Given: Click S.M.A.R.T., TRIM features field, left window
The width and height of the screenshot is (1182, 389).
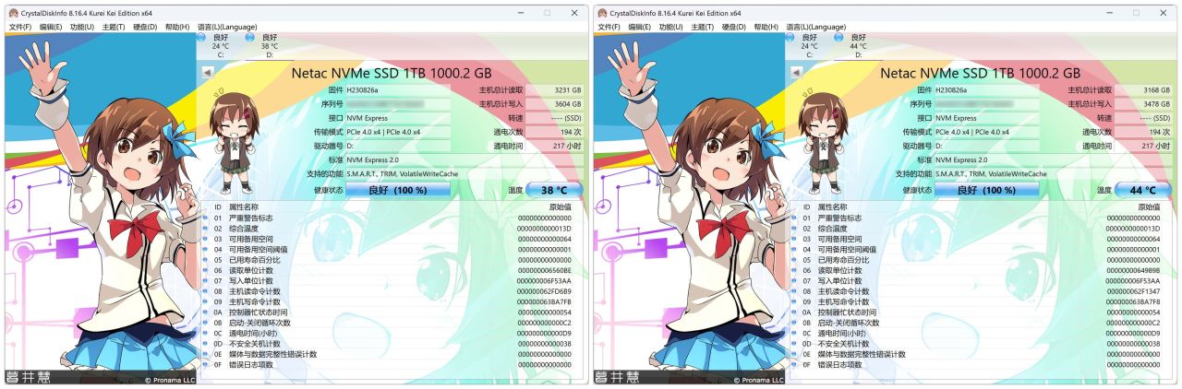Looking at the screenshot, I should coord(464,173).
